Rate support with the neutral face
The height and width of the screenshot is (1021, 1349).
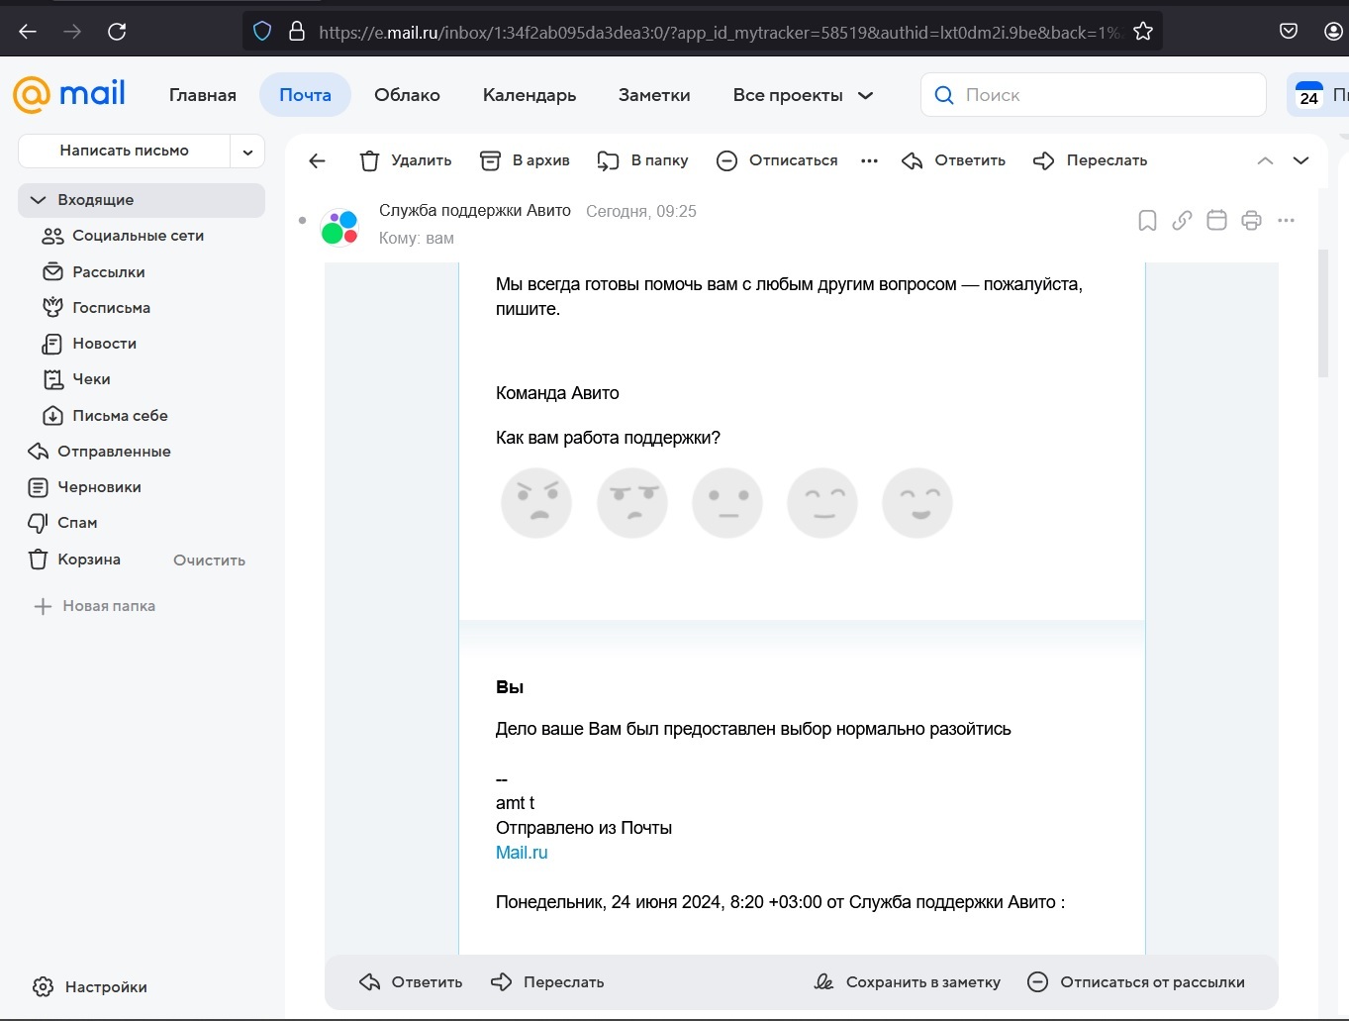coord(727,502)
